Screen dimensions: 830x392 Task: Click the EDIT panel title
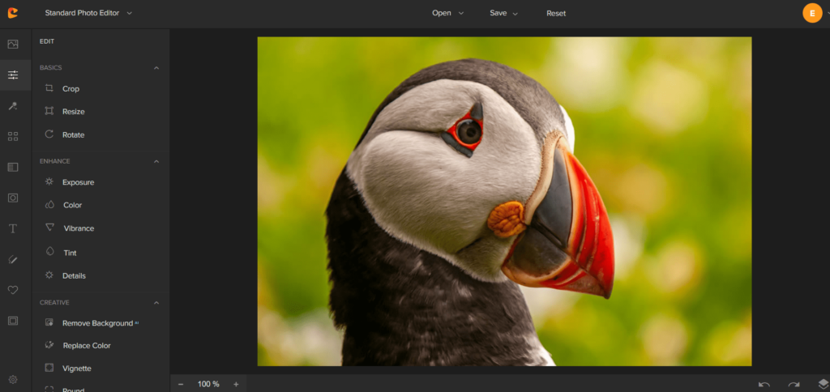(47, 41)
